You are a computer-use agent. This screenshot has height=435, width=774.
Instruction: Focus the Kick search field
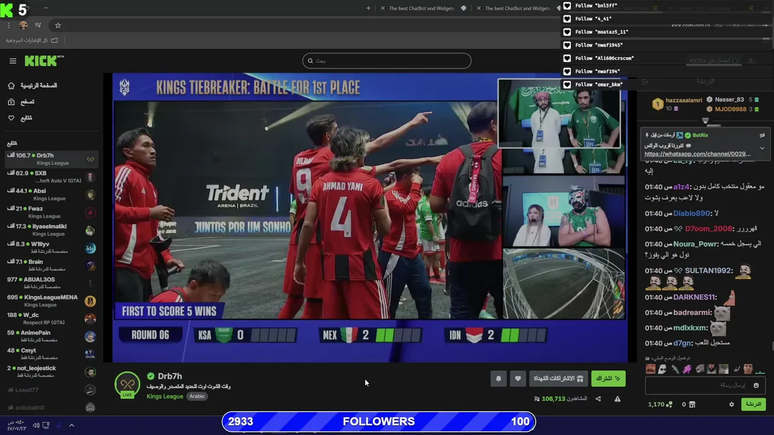tap(386, 60)
